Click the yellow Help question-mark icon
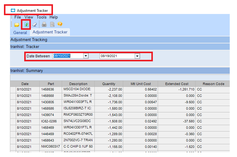The height and width of the screenshot is (157, 237). click(60, 24)
